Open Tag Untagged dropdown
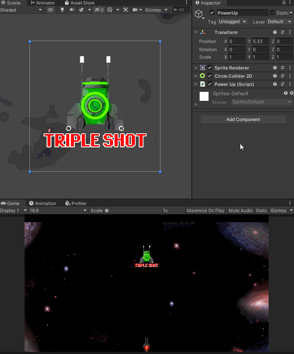This screenshot has height=354, width=294. click(232, 22)
